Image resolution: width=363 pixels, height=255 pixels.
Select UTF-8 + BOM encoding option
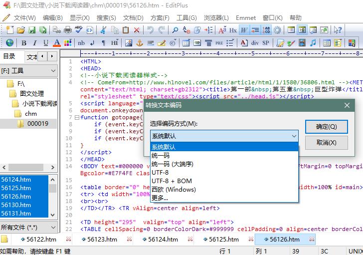(x=224, y=181)
